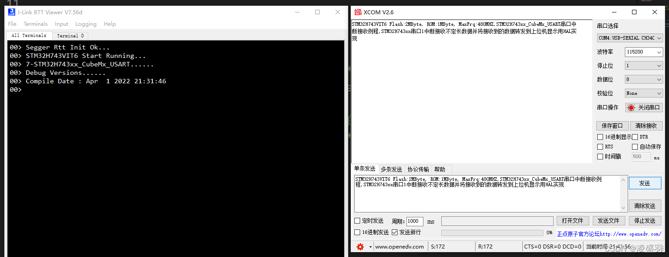This screenshot has width=669, height=257.
Task: Switch to the Terminal 0 tab
Action: click(x=70, y=36)
